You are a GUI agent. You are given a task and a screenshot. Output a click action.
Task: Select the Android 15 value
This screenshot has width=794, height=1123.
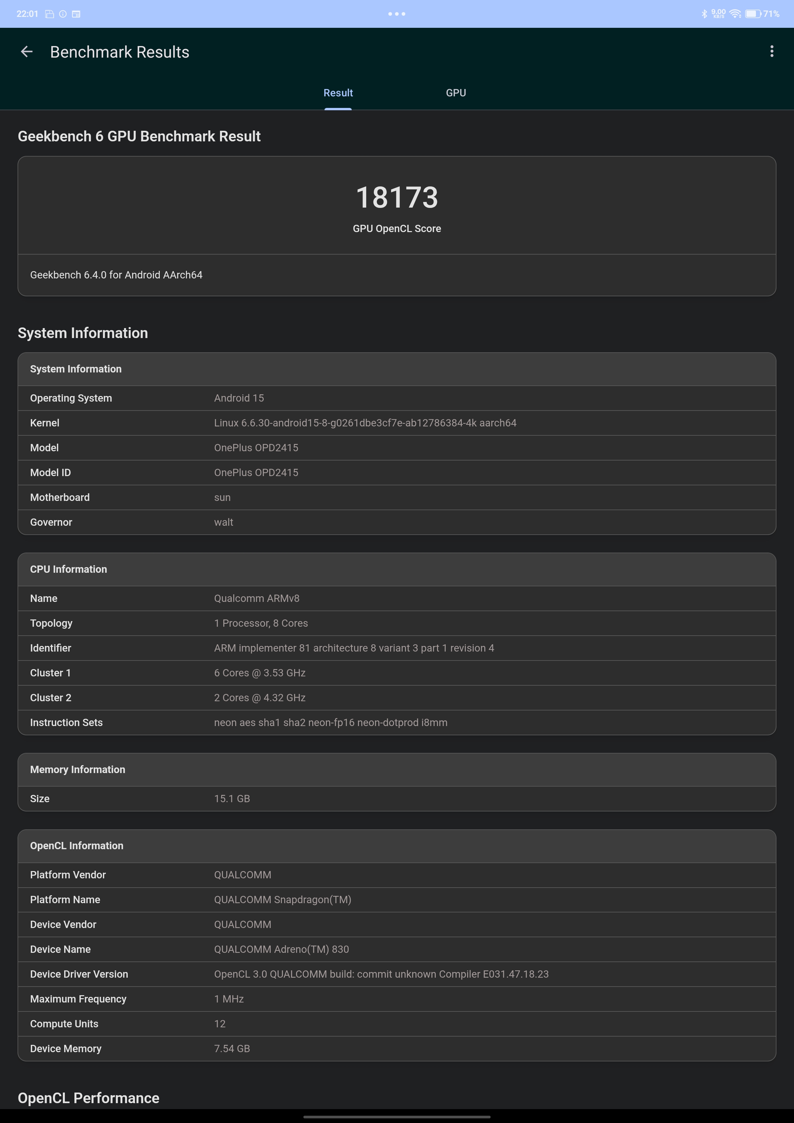point(239,398)
